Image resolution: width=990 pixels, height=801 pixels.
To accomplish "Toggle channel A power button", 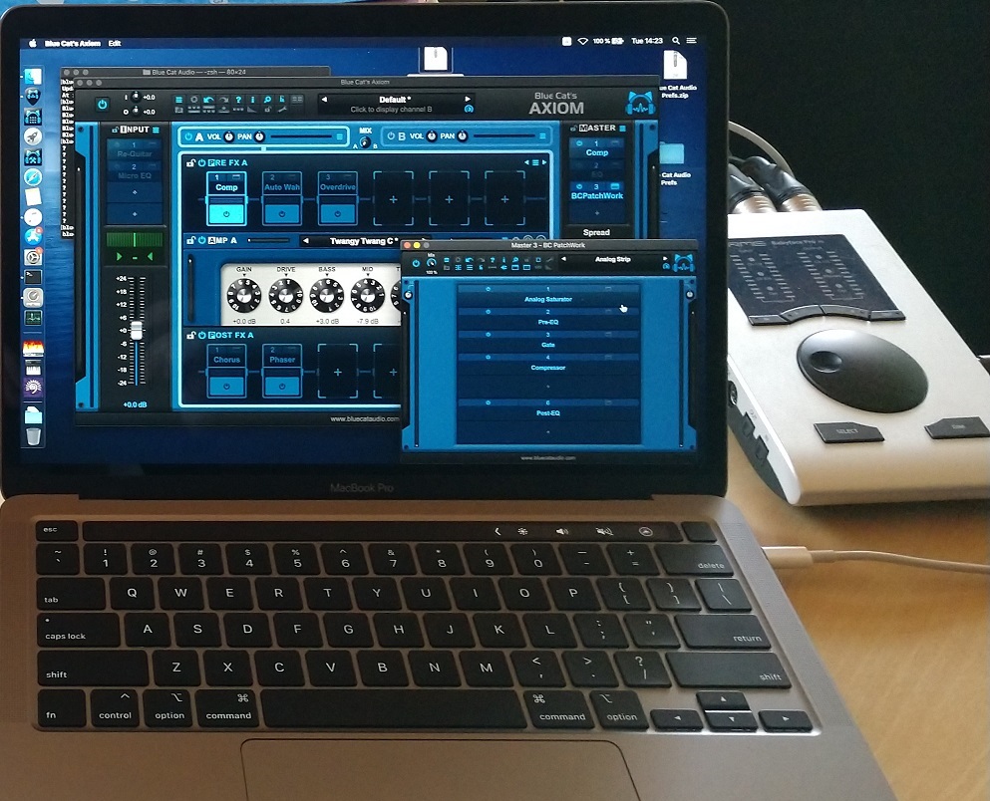I will tap(188, 136).
